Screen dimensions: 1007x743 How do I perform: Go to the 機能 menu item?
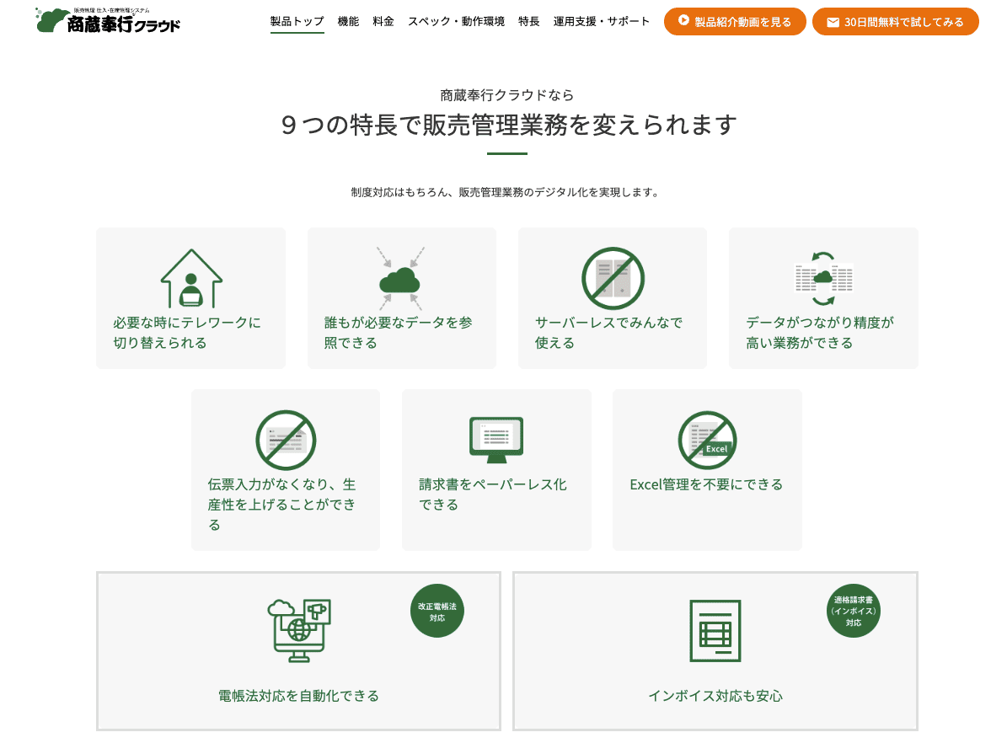click(349, 21)
